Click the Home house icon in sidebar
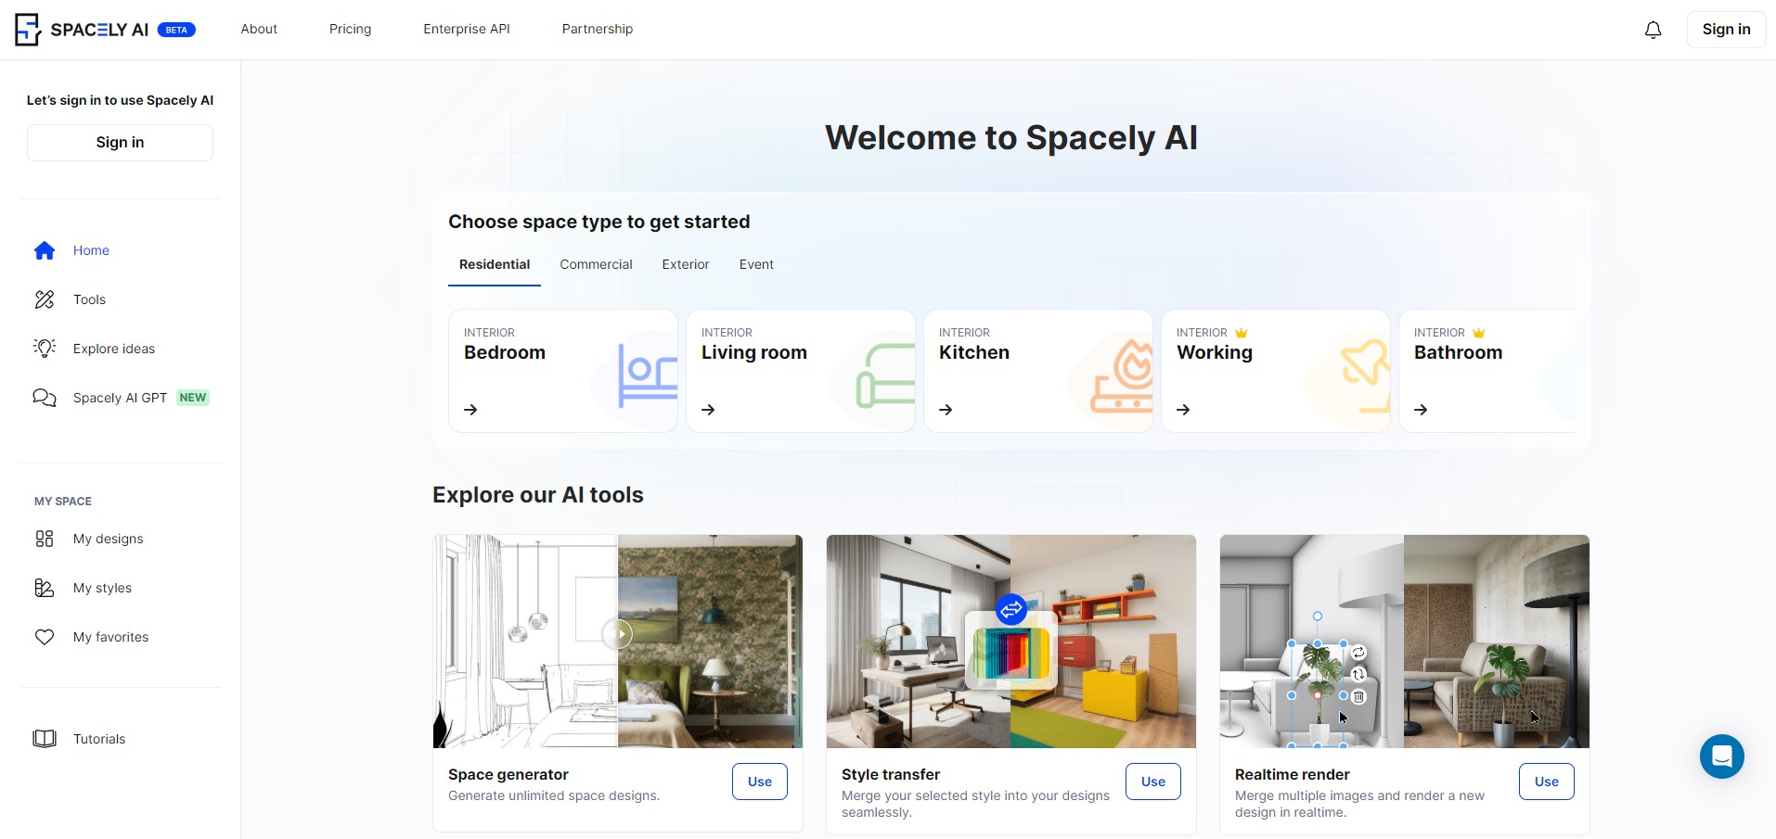The width and height of the screenshot is (1776, 839). (x=45, y=250)
